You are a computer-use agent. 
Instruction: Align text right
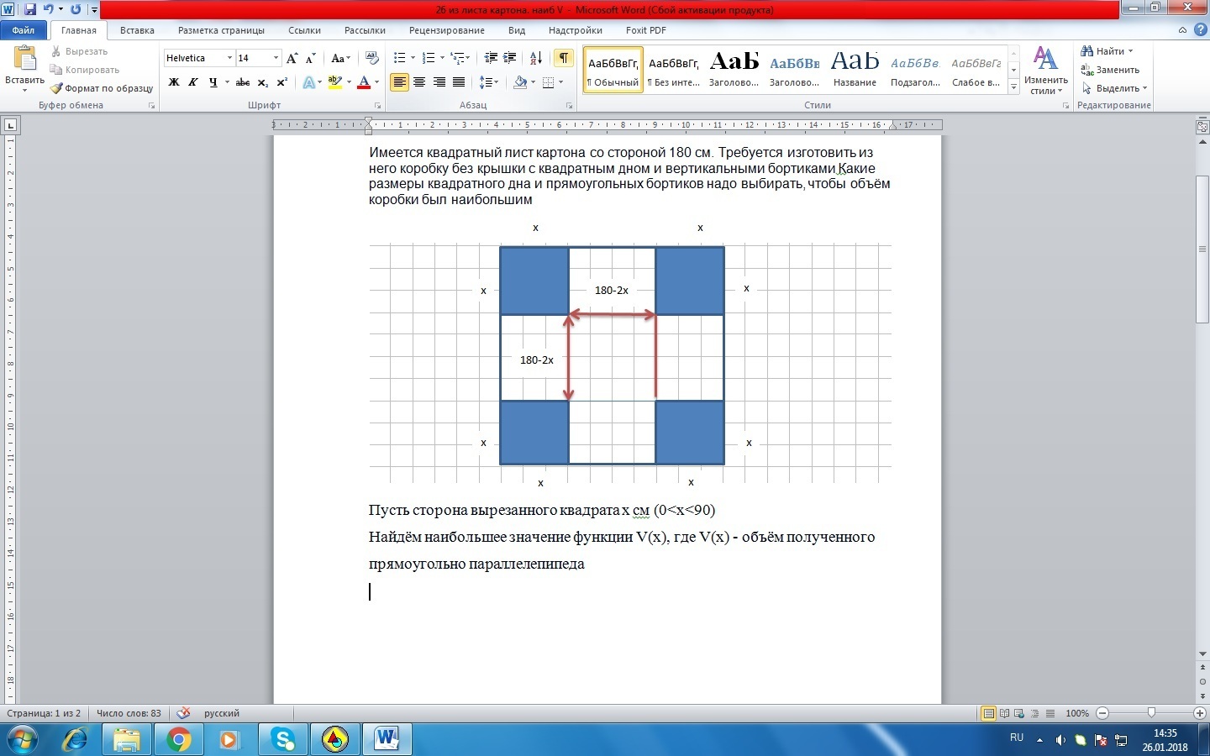[x=439, y=82]
